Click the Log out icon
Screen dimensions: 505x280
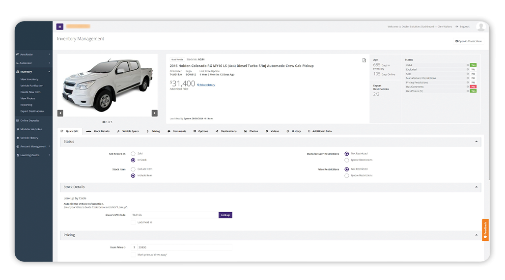click(x=457, y=27)
